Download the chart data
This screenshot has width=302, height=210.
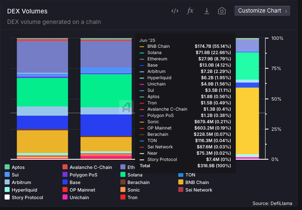(207, 11)
